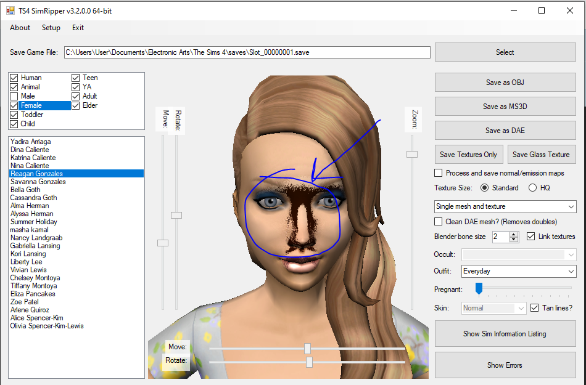The height and width of the screenshot is (385, 586).
Task: Click the About menu item
Action: tap(20, 28)
